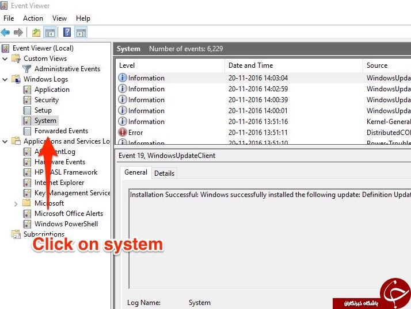Click the Application log icon
The height and width of the screenshot is (309, 411).
[x=27, y=90]
